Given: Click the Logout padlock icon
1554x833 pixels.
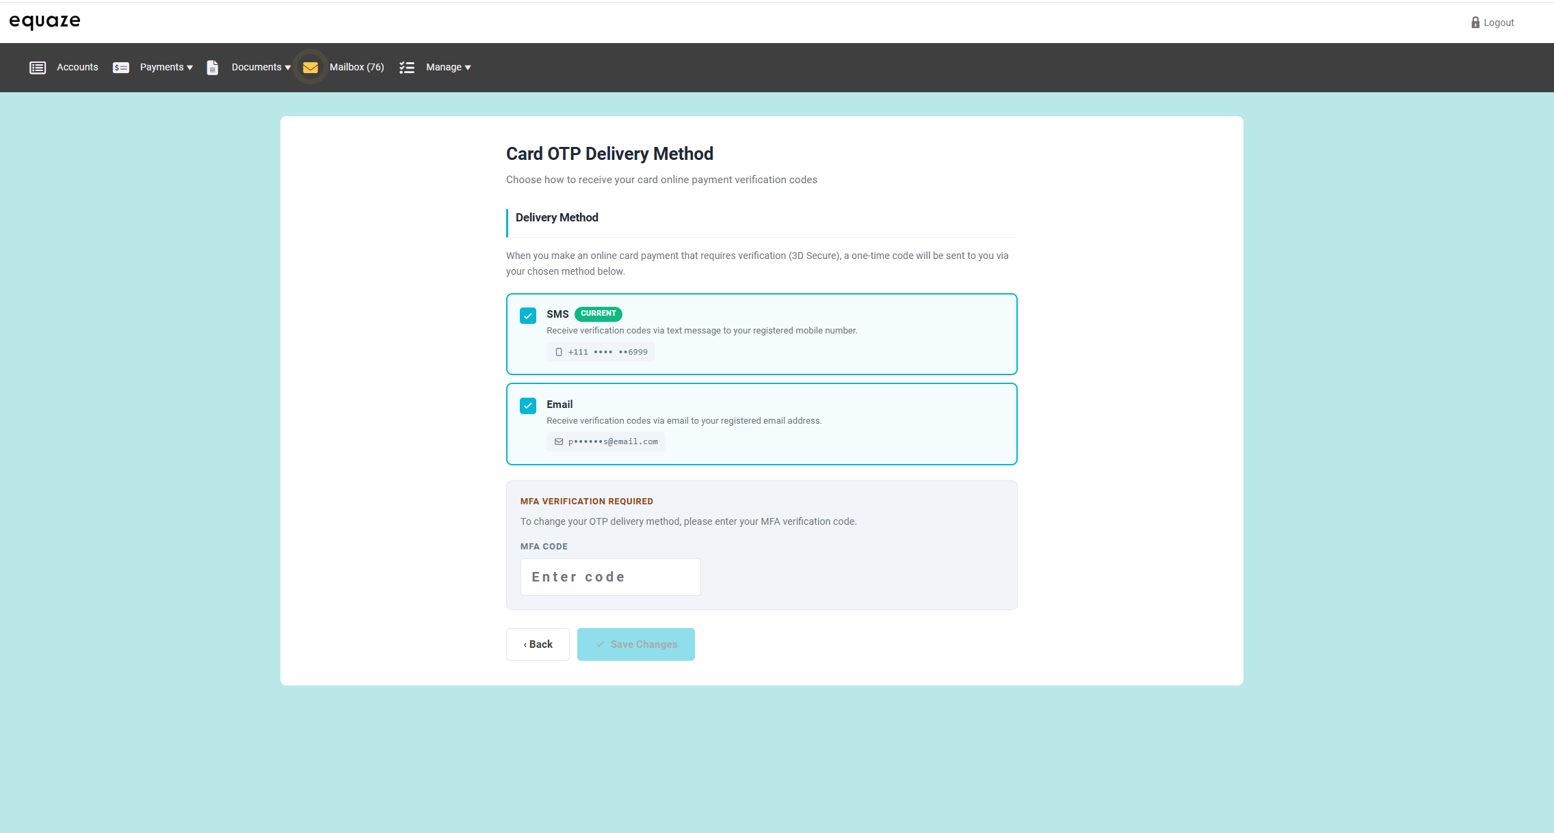Looking at the screenshot, I should [1475, 23].
